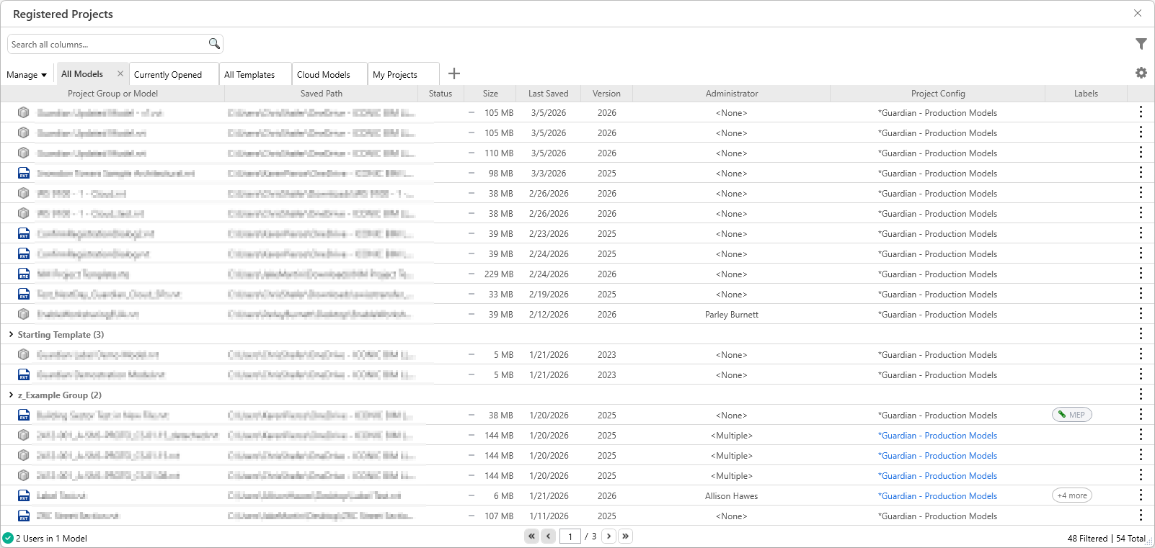Expand the +4 more labels badge
The width and height of the screenshot is (1155, 548).
click(1072, 495)
